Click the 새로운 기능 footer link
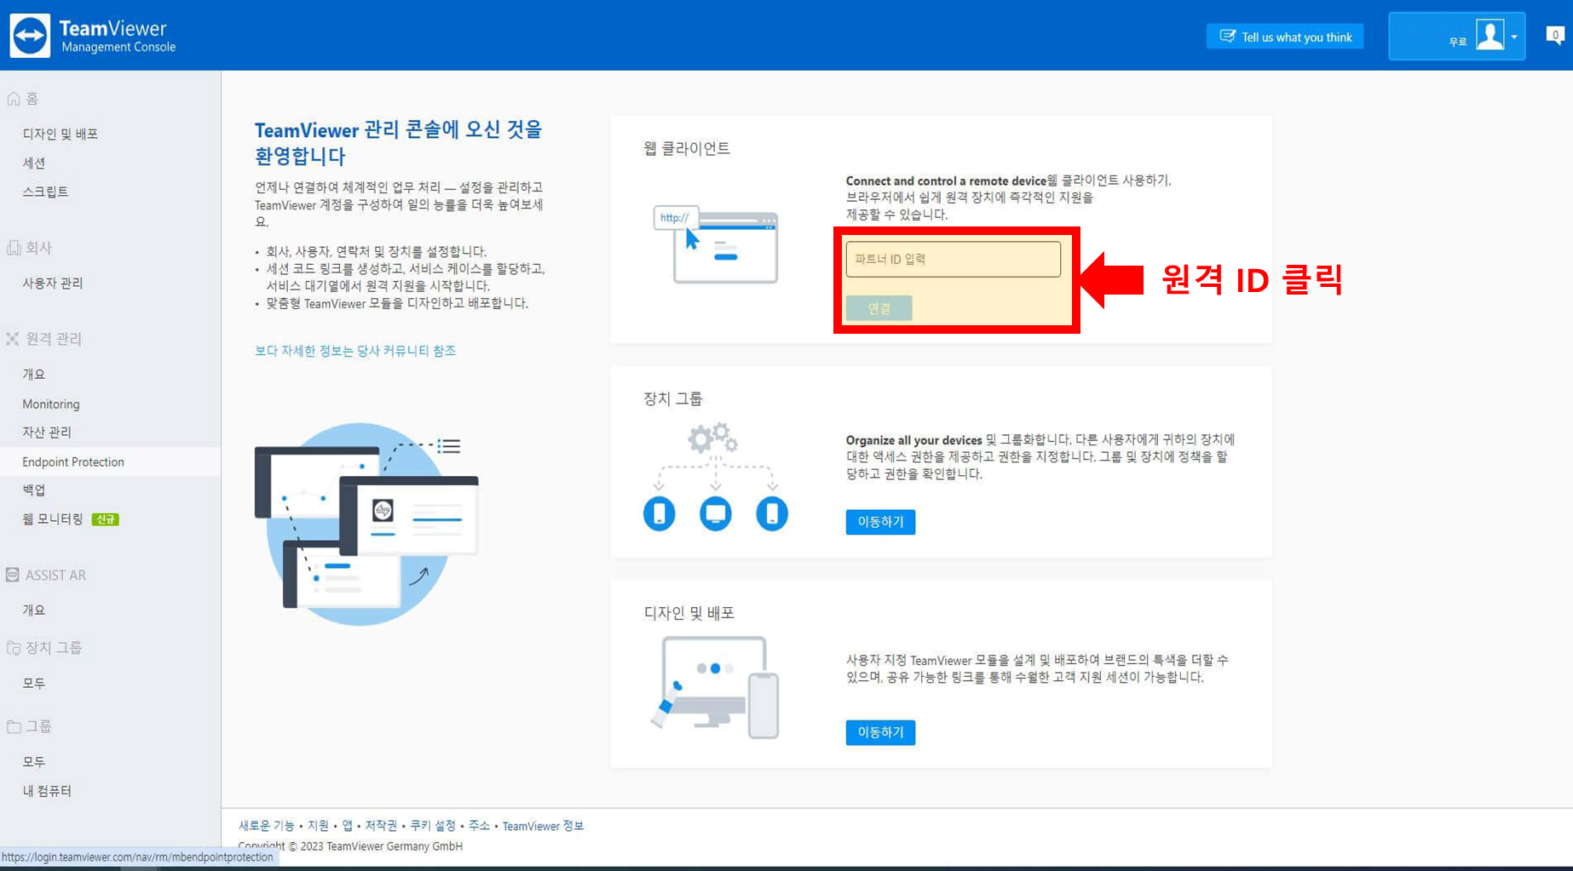 point(266,826)
